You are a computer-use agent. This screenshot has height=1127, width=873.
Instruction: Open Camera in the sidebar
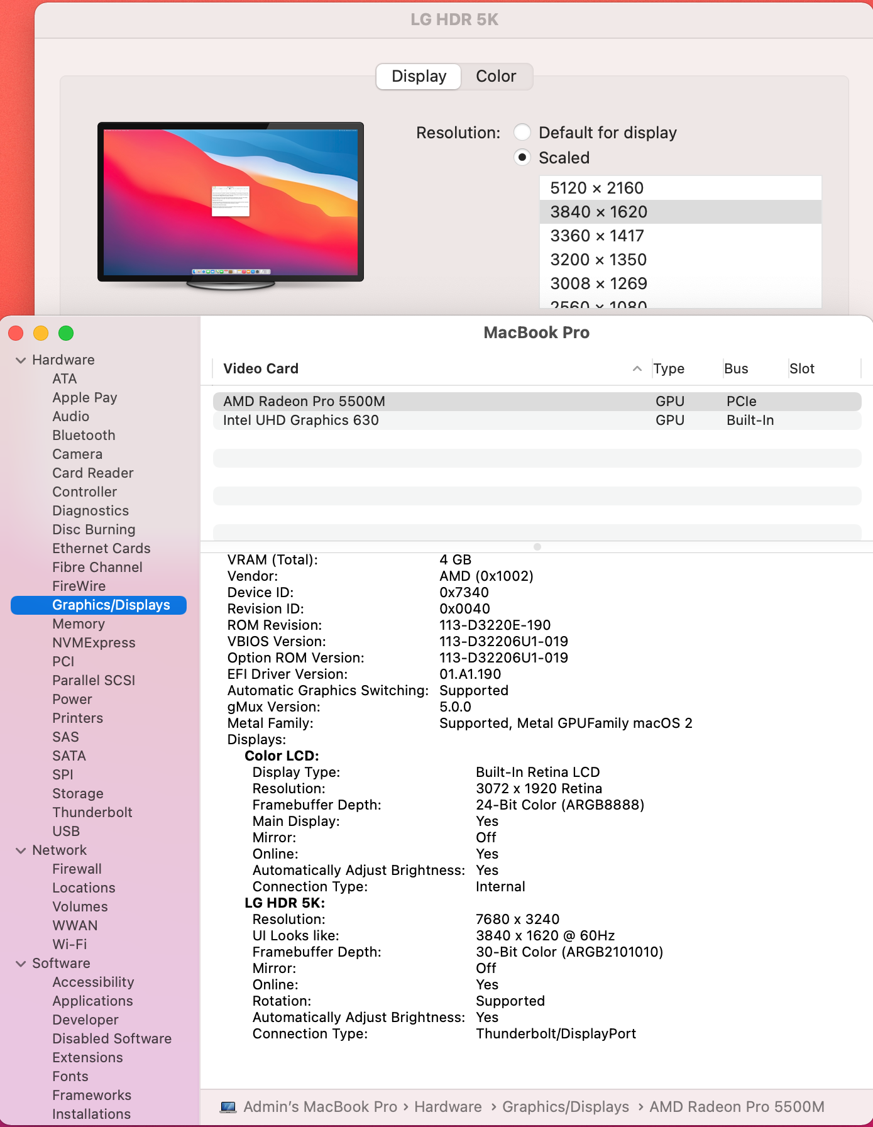tap(77, 454)
